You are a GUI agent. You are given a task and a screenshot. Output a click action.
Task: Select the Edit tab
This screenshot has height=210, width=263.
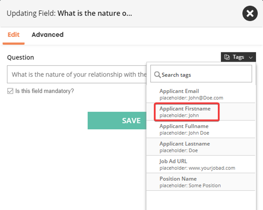(x=13, y=35)
